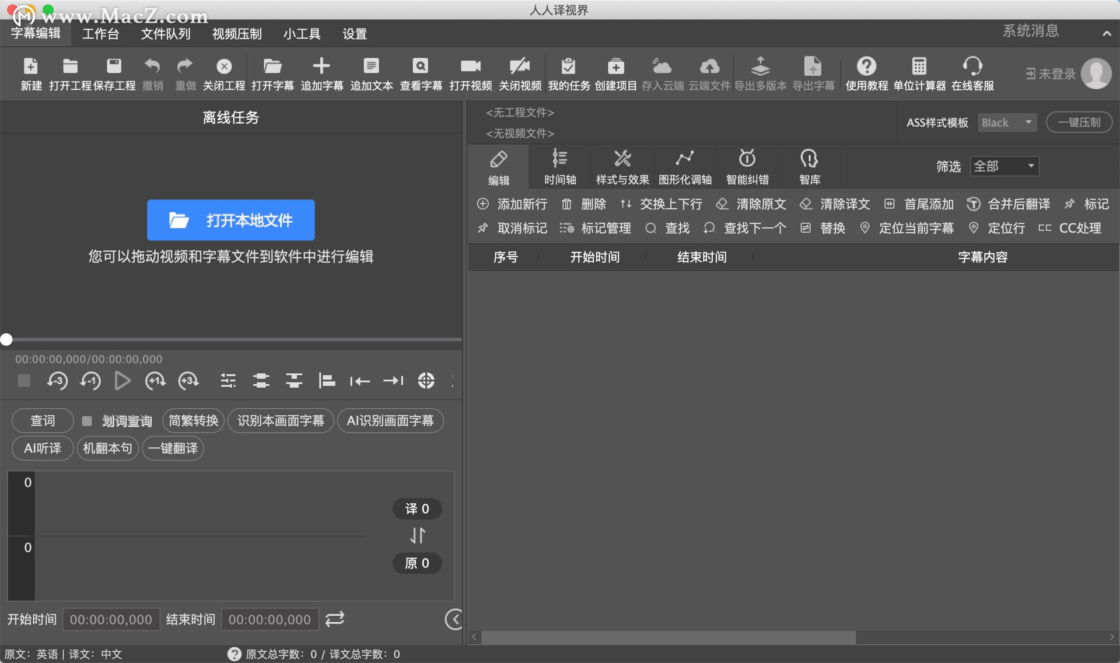Open the 小工具 menu tab

[x=302, y=34]
